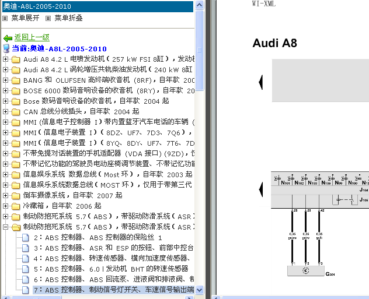This screenshot has width=369, height=299.
Task: Select the current root 当前:奥迪-A8L-2005-2010
Action: 59,48
